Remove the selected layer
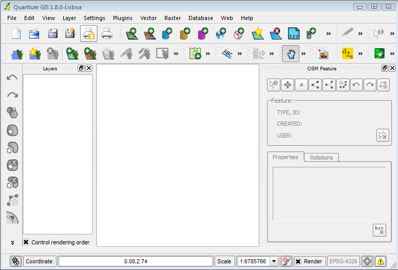The height and width of the screenshot is (270, 398). pyautogui.click(x=276, y=33)
